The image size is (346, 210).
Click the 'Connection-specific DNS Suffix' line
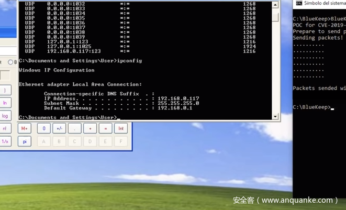(99, 94)
